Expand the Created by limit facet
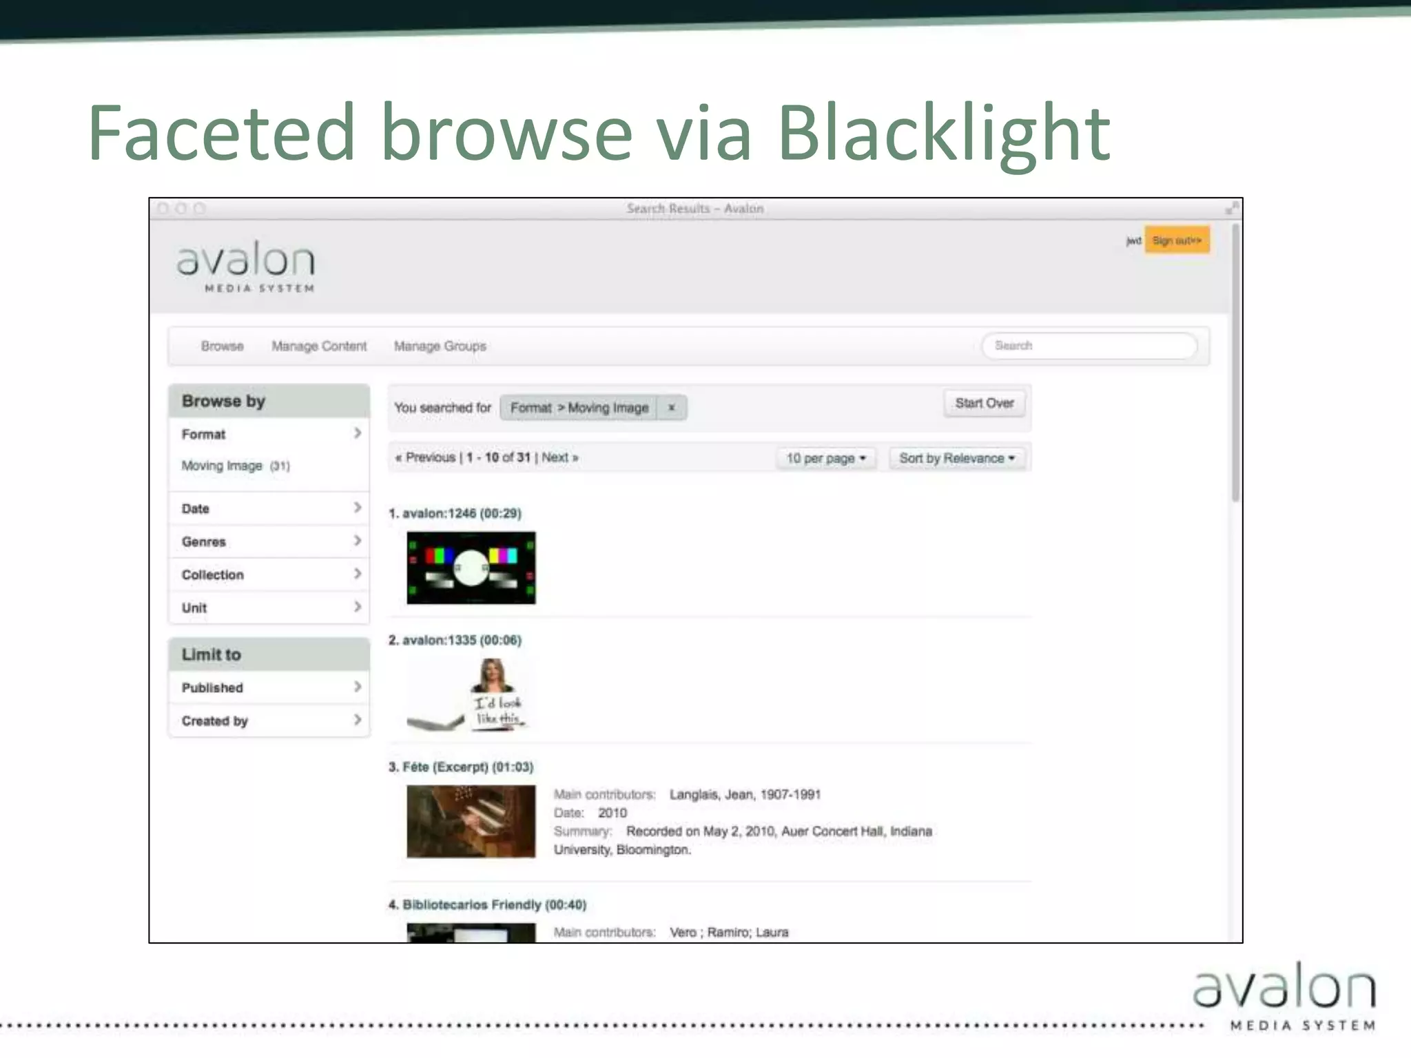 (x=269, y=720)
